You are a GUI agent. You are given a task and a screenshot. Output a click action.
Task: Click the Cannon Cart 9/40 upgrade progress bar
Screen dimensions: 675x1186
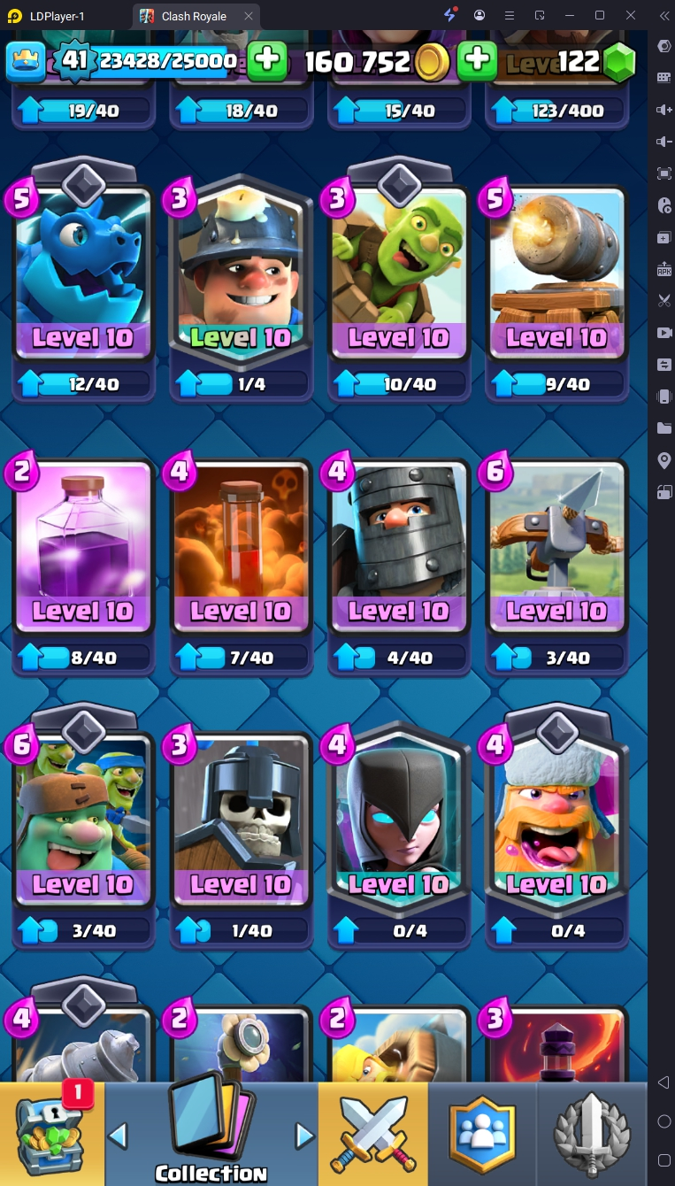click(x=556, y=384)
